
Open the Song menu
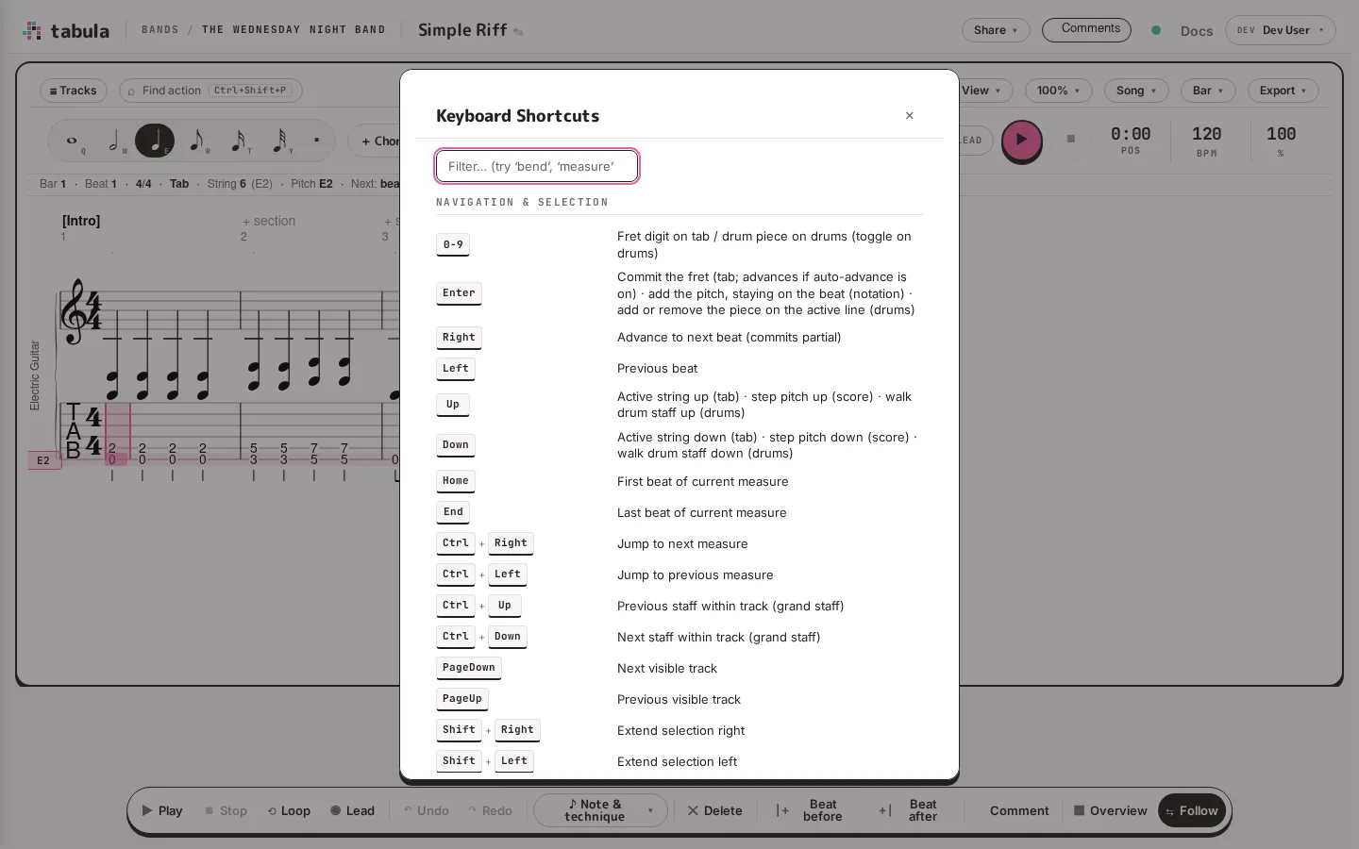coord(1135,91)
